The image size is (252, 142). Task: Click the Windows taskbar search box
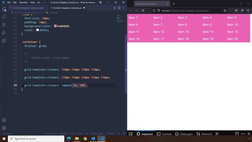36,138
